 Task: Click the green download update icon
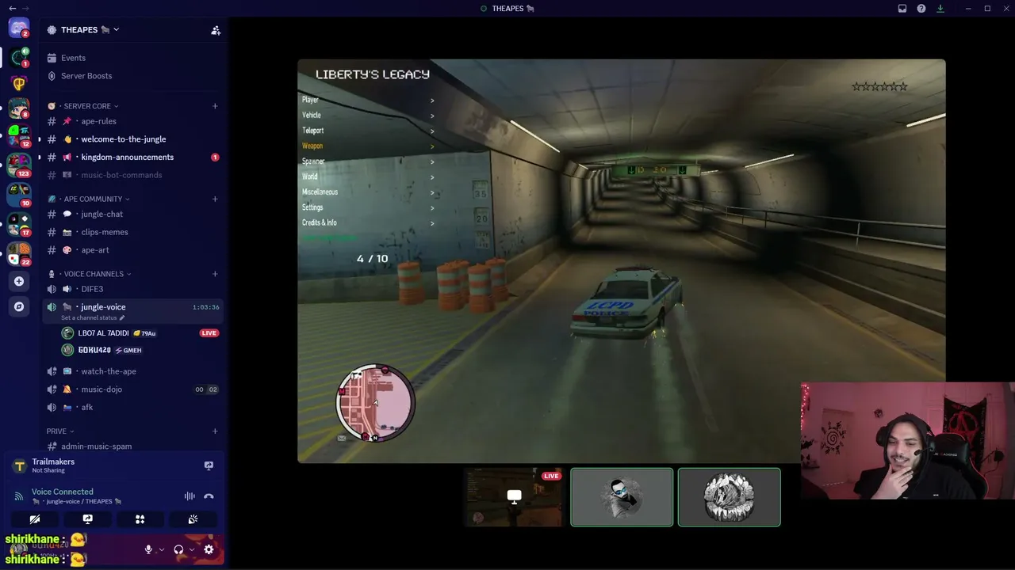(940, 9)
